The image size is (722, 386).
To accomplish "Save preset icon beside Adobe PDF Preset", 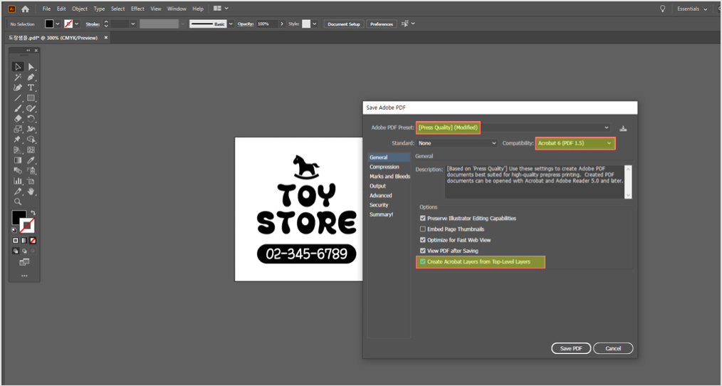I will tap(623, 128).
